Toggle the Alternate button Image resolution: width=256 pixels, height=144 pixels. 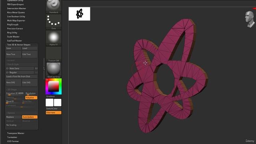tap(54, 113)
